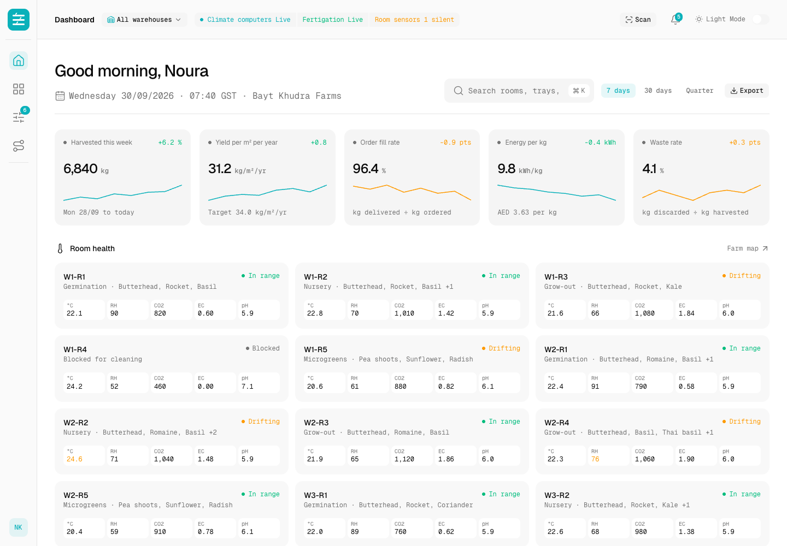The width and height of the screenshot is (787, 546).
Task: Click the W1-R4 pH value 7.1
Action: pyautogui.click(x=248, y=387)
